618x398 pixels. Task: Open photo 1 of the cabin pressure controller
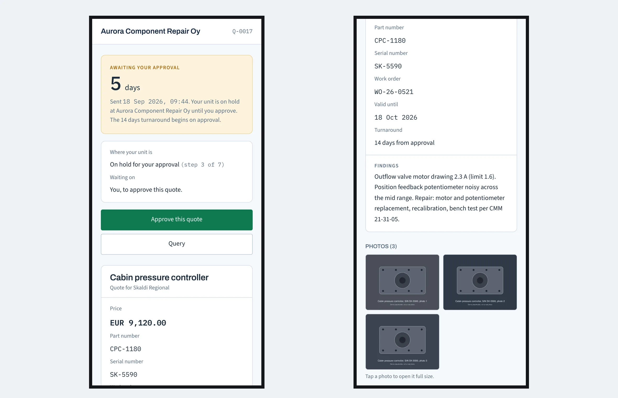(x=402, y=282)
